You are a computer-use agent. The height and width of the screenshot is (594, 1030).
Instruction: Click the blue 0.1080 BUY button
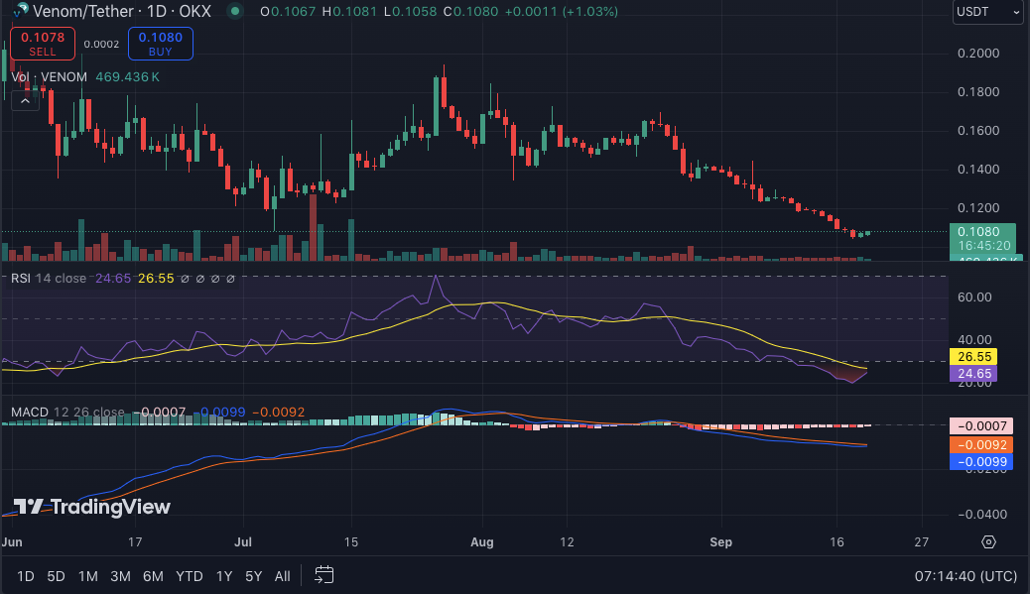pyautogui.click(x=161, y=44)
